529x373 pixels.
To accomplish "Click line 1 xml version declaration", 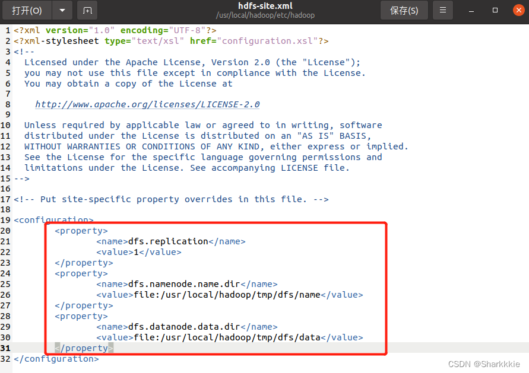I will [115, 30].
